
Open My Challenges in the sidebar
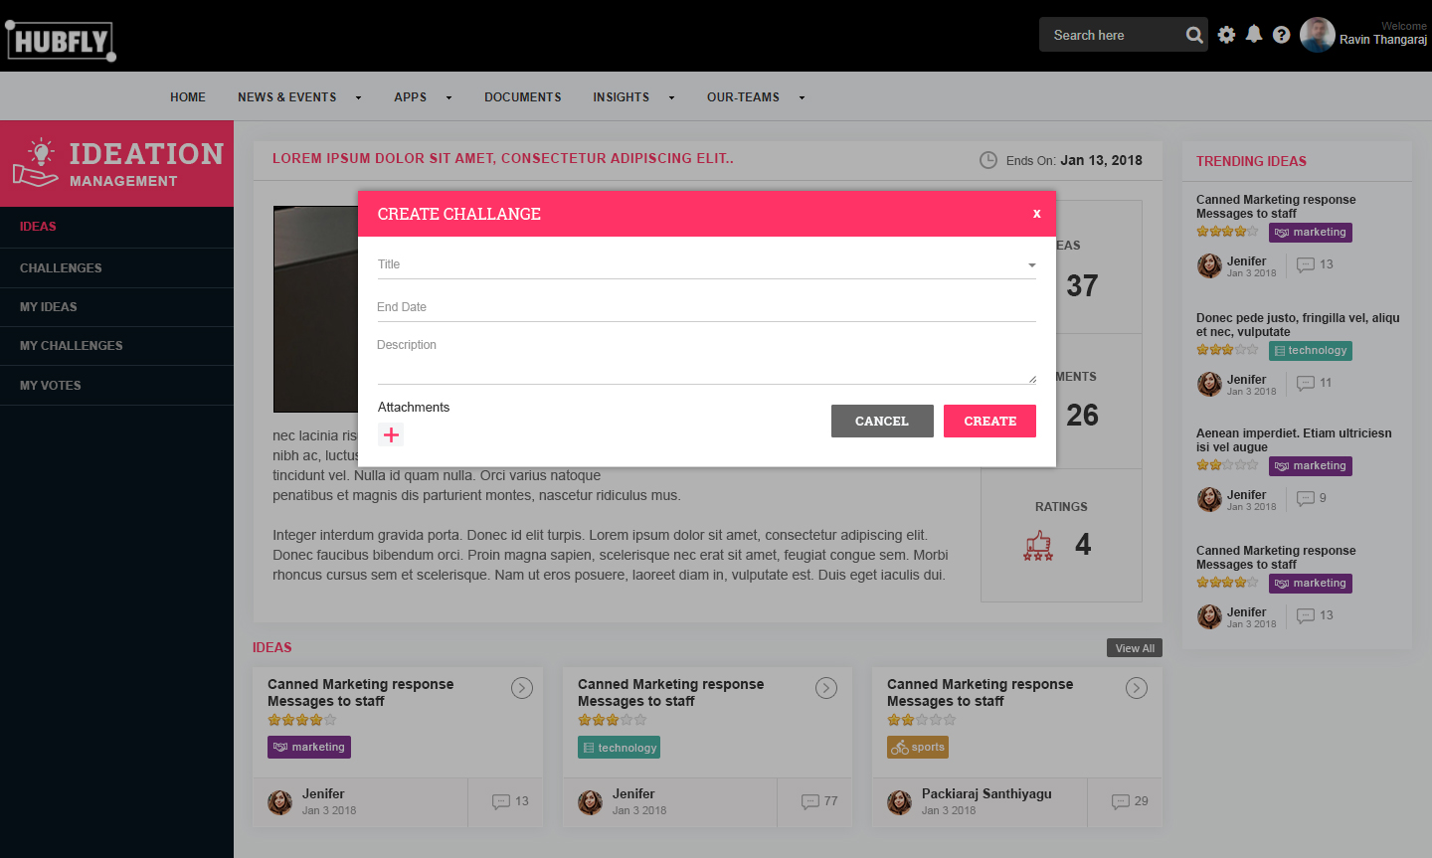coord(116,346)
